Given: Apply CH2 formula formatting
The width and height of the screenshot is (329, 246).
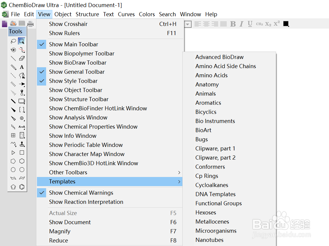Looking at the screenshot, I should [259, 24].
